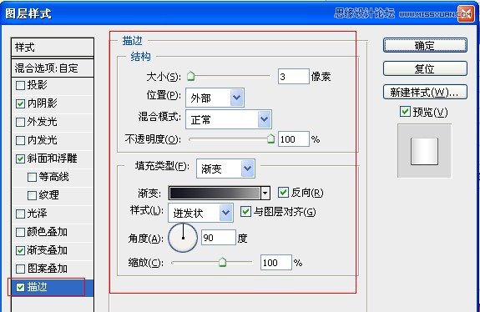
Task: Toggle the 与图层对齐 align with layer checkbox
Action: pyautogui.click(x=245, y=211)
